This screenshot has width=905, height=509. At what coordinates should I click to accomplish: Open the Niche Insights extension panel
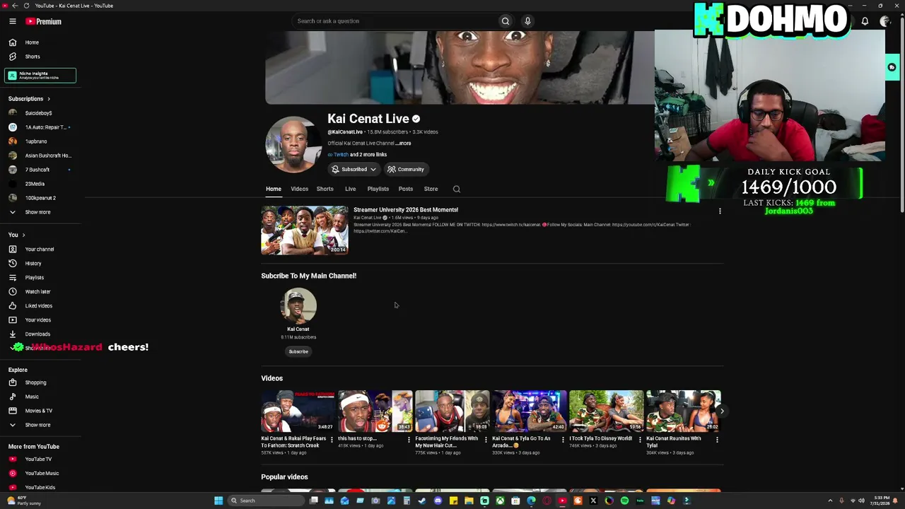tap(40, 76)
